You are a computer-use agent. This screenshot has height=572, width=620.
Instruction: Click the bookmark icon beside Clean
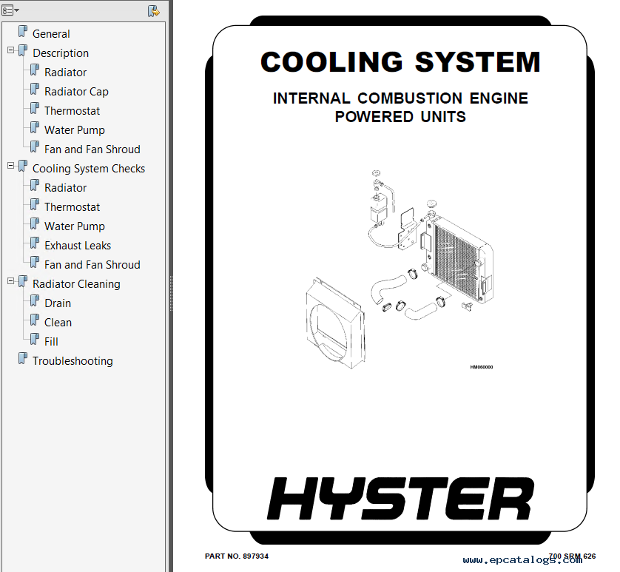35,320
